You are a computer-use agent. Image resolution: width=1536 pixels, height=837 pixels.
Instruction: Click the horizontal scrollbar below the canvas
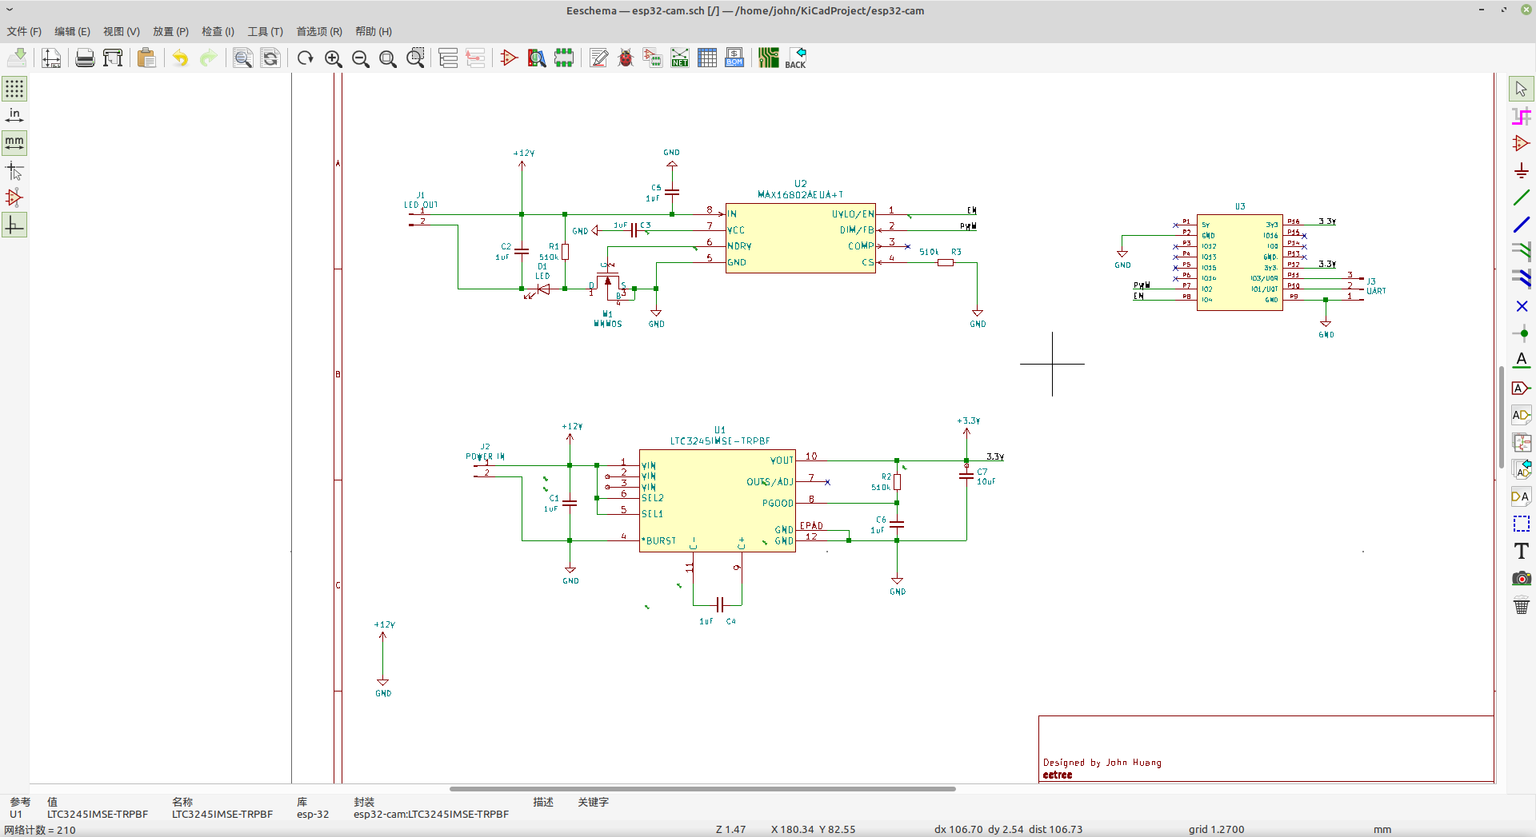(702, 789)
